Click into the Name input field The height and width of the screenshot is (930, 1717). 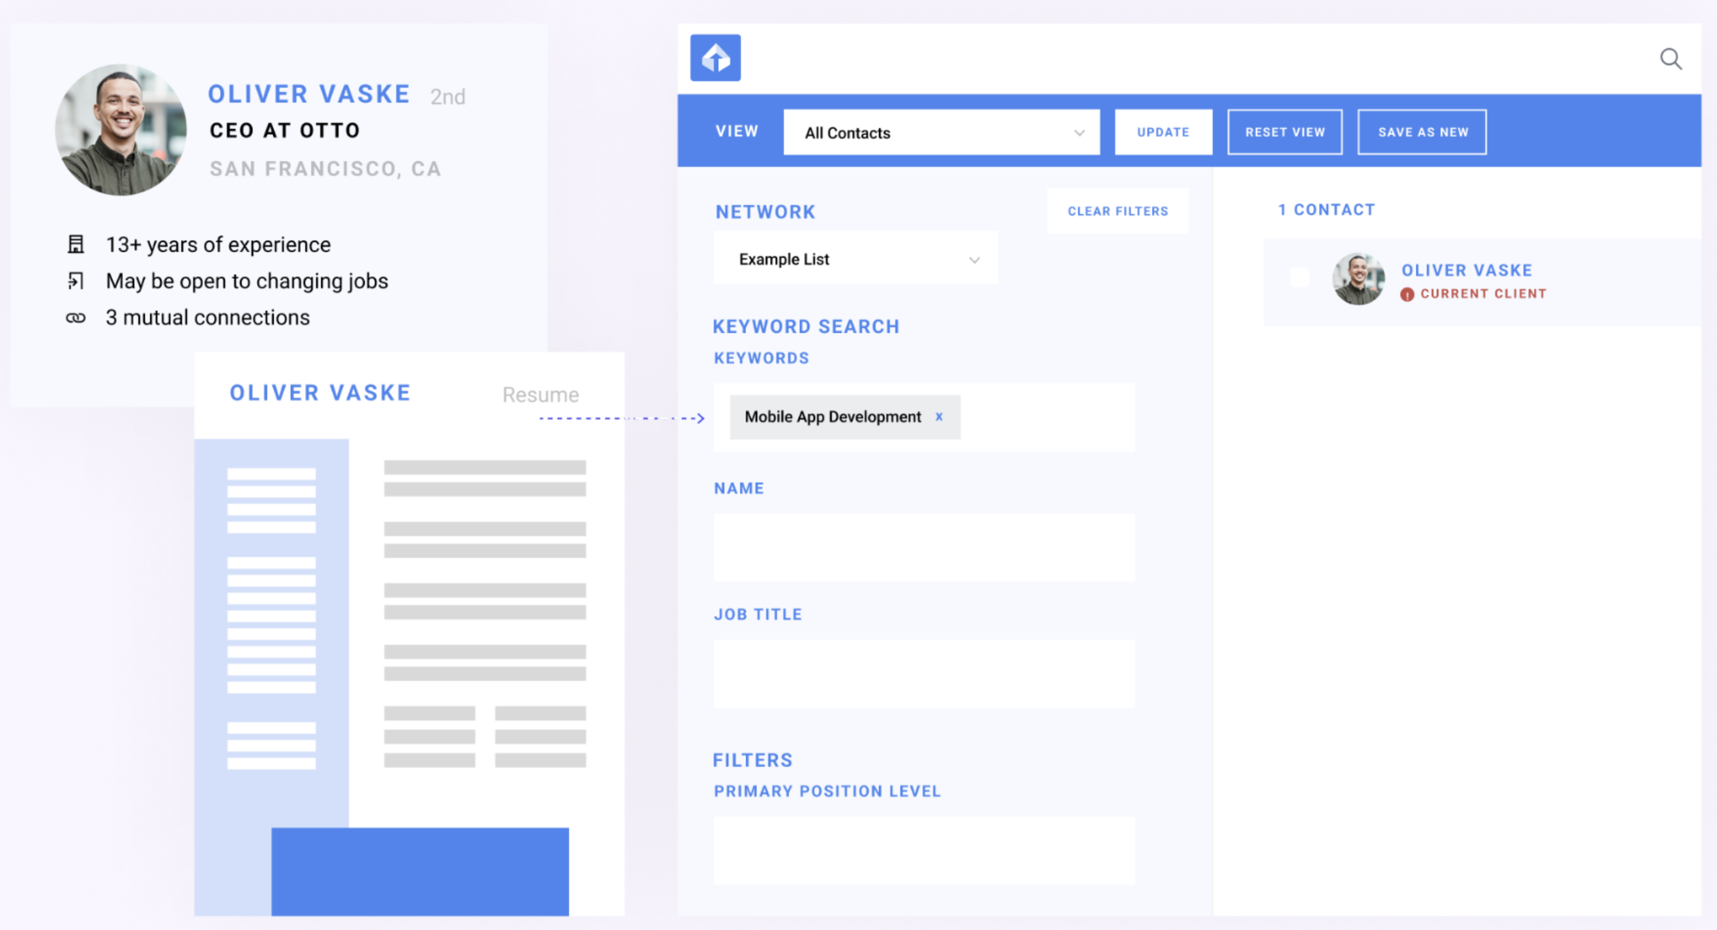[x=924, y=547]
